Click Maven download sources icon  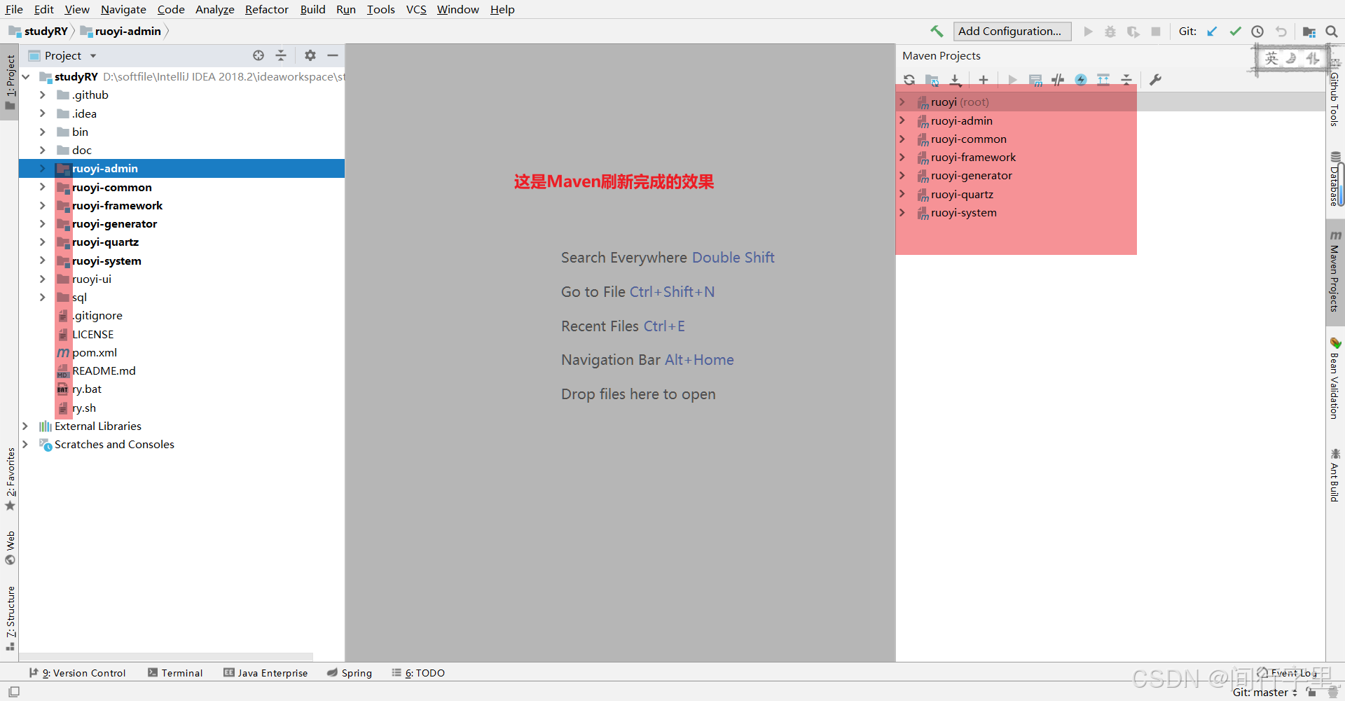click(955, 80)
